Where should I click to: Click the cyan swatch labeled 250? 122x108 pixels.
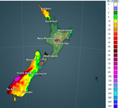pyautogui.click(x=115, y=93)
